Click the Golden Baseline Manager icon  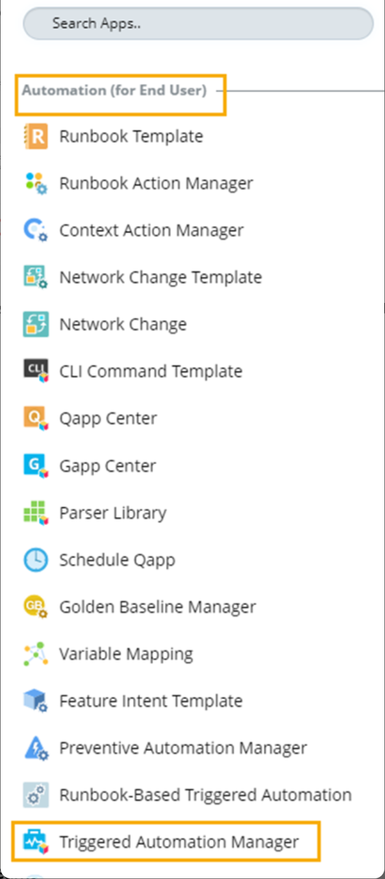pos(35,607)
